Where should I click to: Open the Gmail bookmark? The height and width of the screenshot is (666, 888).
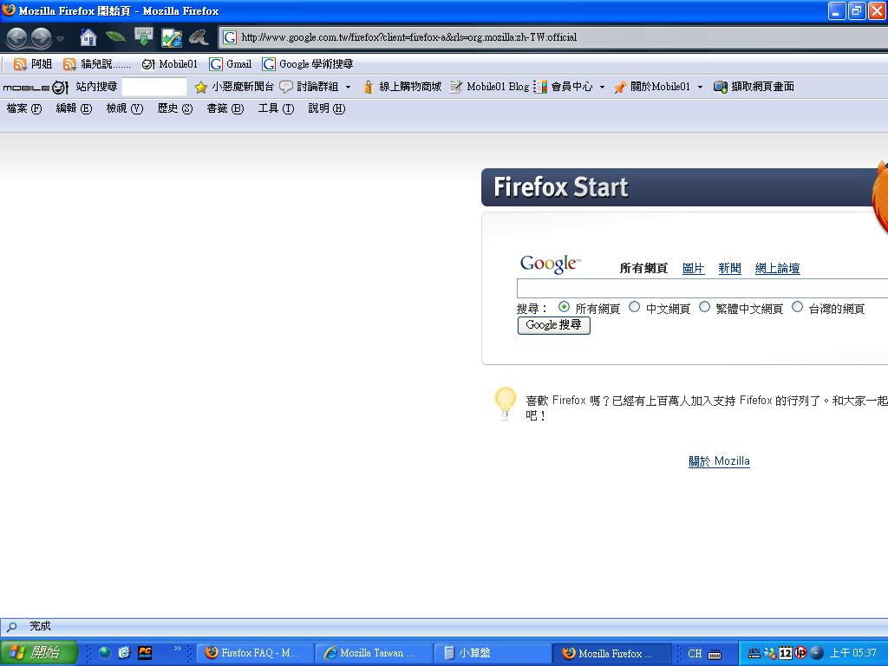[230, 64]
